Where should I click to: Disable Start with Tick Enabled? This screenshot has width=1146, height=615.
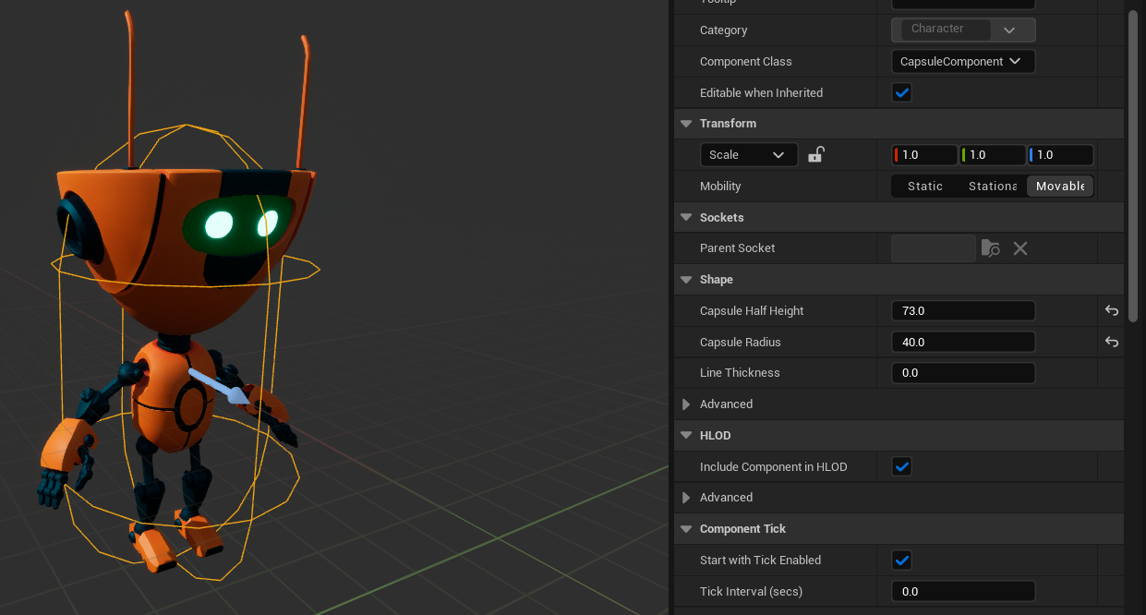(x=902, y=560)
